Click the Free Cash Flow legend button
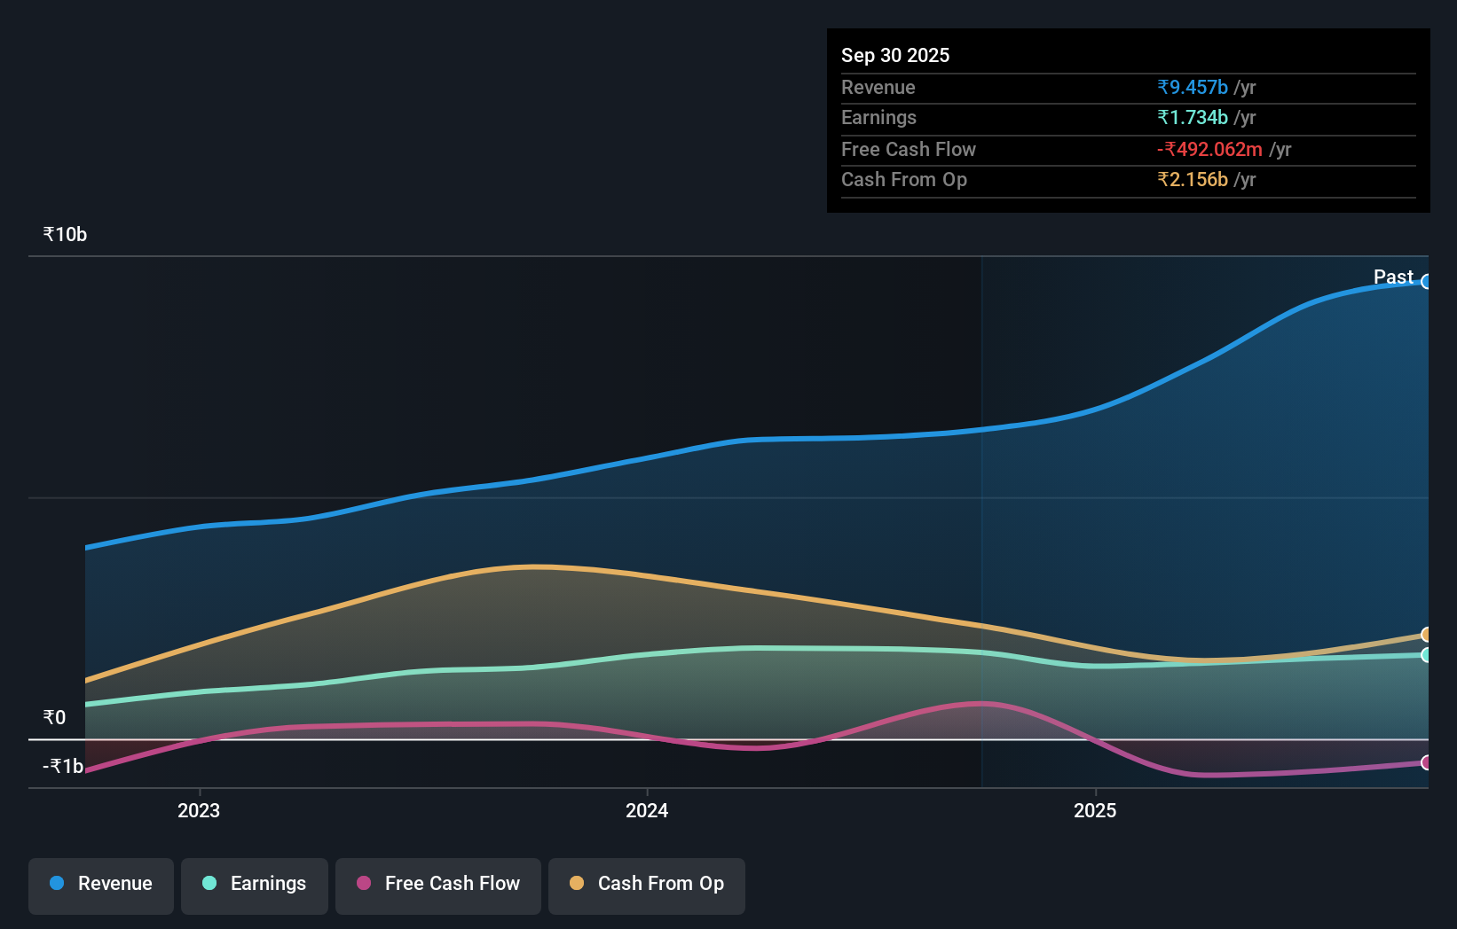Viewport: 1457px width, 929px height. coord(437,884)
